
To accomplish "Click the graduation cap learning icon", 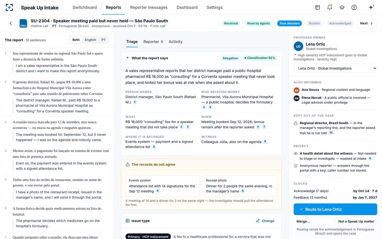I will 342,7.
